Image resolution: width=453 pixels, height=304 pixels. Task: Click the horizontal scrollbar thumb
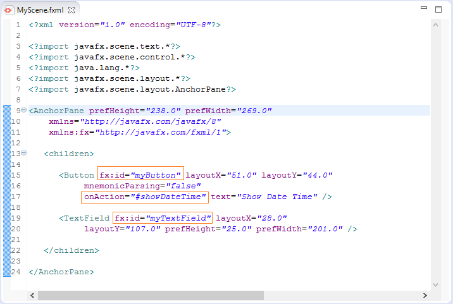pos(151,295)
